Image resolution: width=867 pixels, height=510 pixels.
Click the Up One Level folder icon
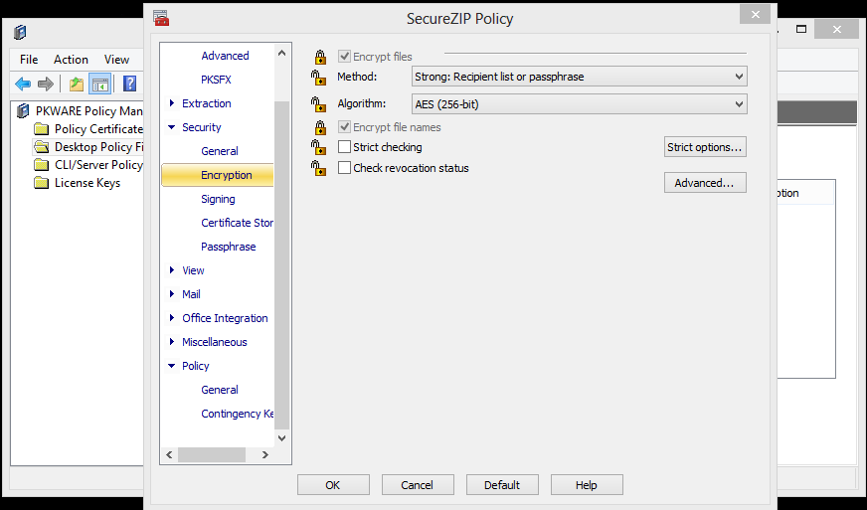tap(77, 84)
